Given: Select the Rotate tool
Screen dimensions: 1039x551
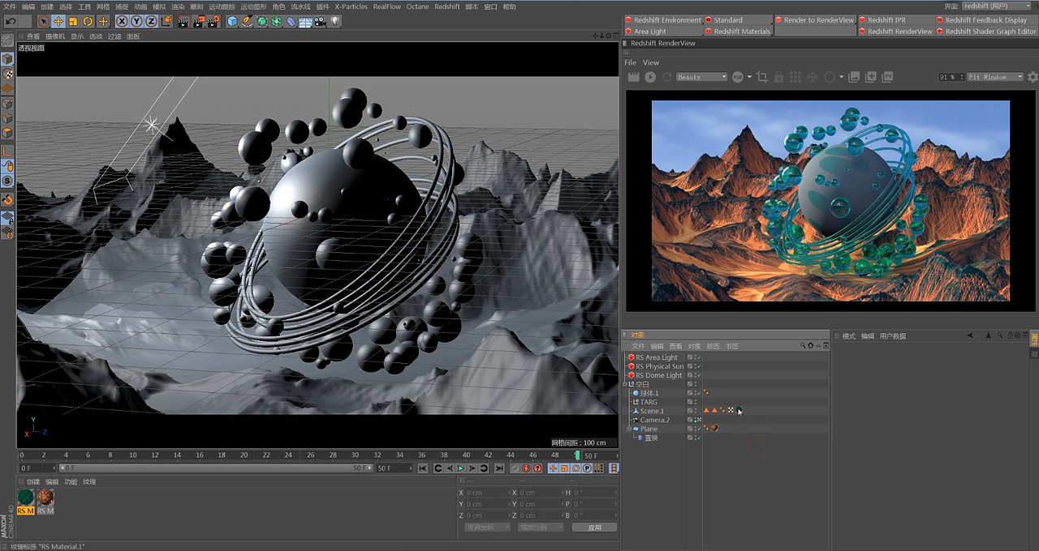Looking at the screenshot, I should [x=88, y=21].
